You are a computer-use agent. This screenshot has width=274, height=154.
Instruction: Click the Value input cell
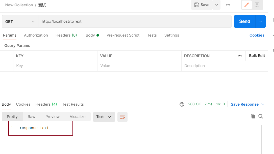[139, 66]
